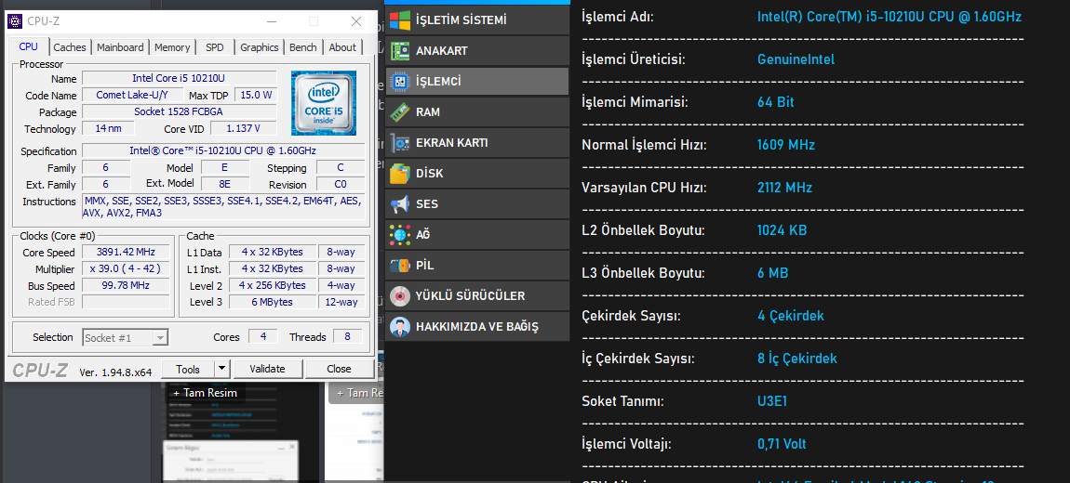Click the İşlemci CPU chip icon
Image resolution: width=1070 pixels, height=483 pixels.
click(399, 81)
